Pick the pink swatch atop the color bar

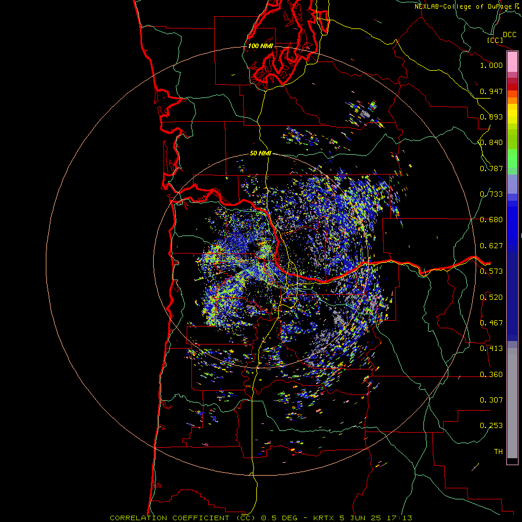[x=512, y=61]
